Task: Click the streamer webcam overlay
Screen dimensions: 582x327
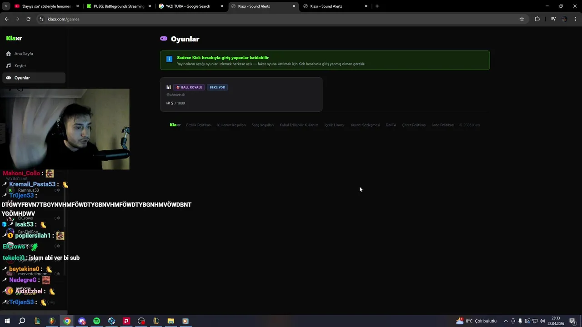Action: [65, 129]
